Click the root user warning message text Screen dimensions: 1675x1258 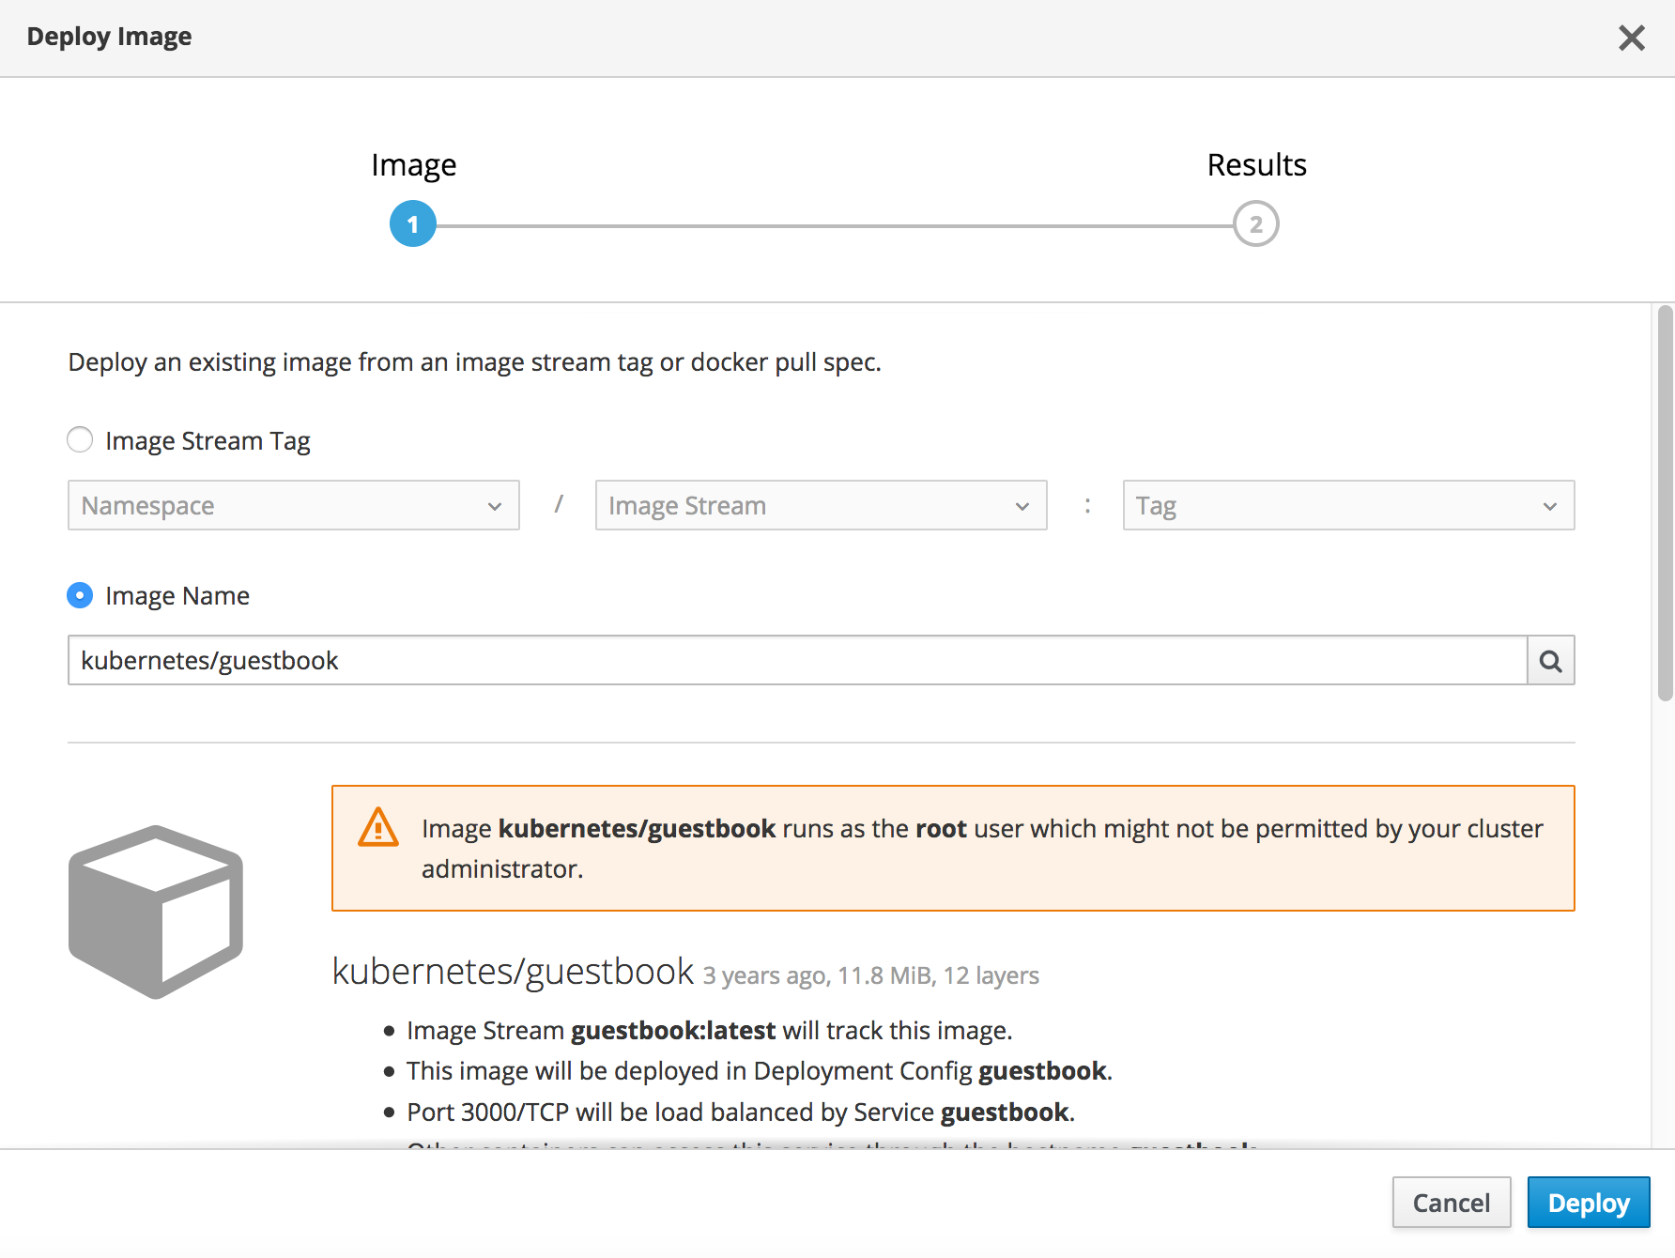[x=982, y=849]
